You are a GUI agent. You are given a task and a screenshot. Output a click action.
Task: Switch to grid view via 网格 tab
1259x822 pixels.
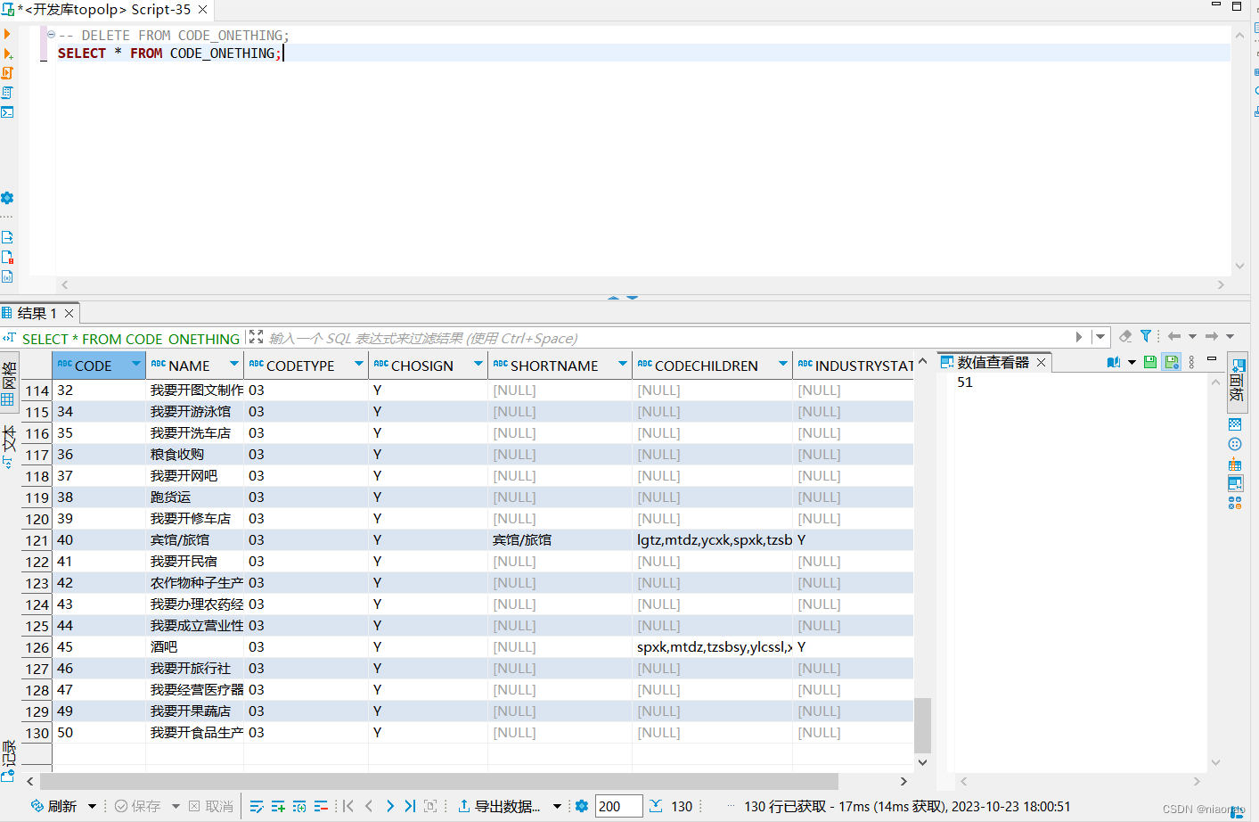click(x=9, y=381)
